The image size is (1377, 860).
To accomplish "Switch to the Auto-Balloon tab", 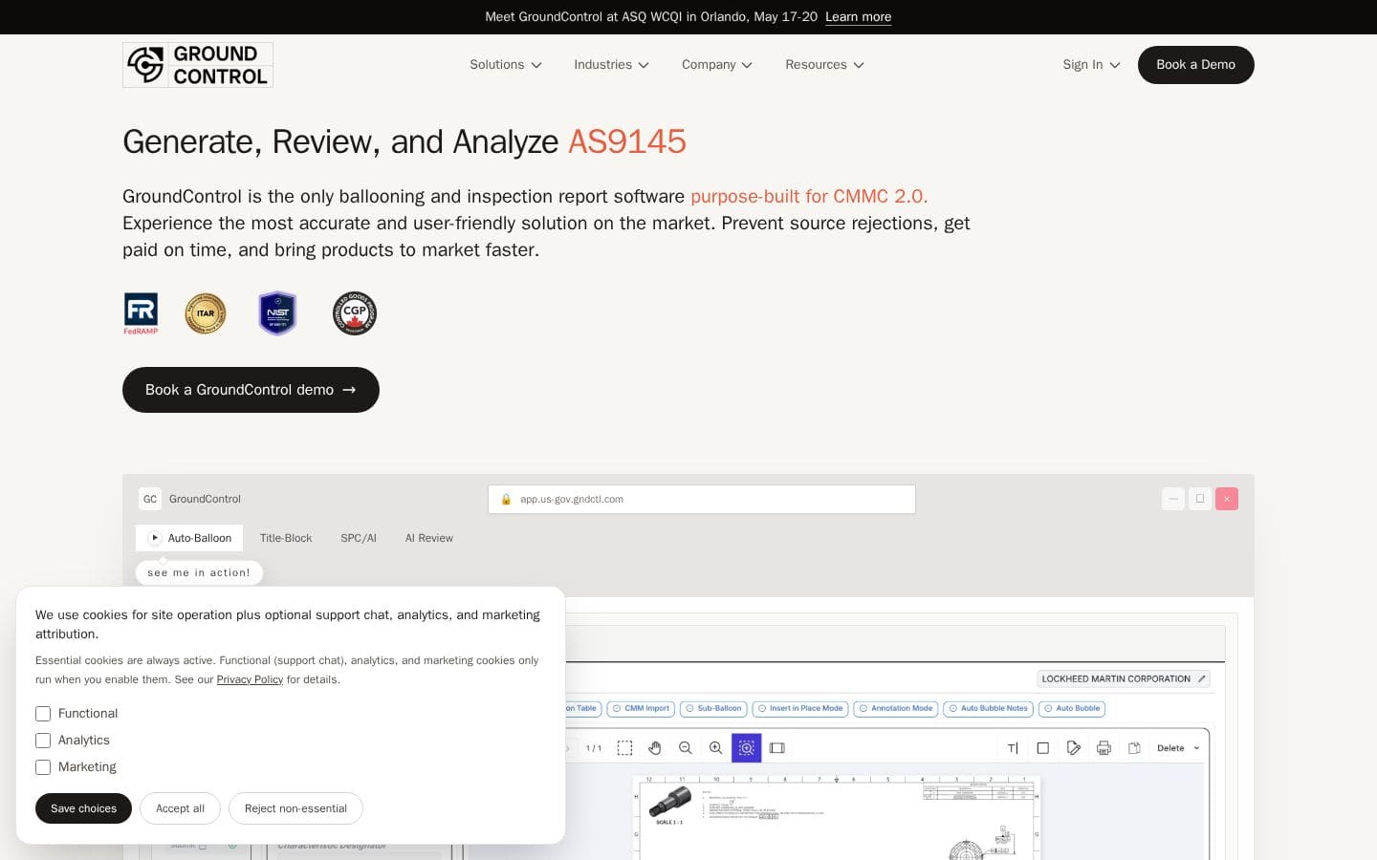I will (189, 538).
